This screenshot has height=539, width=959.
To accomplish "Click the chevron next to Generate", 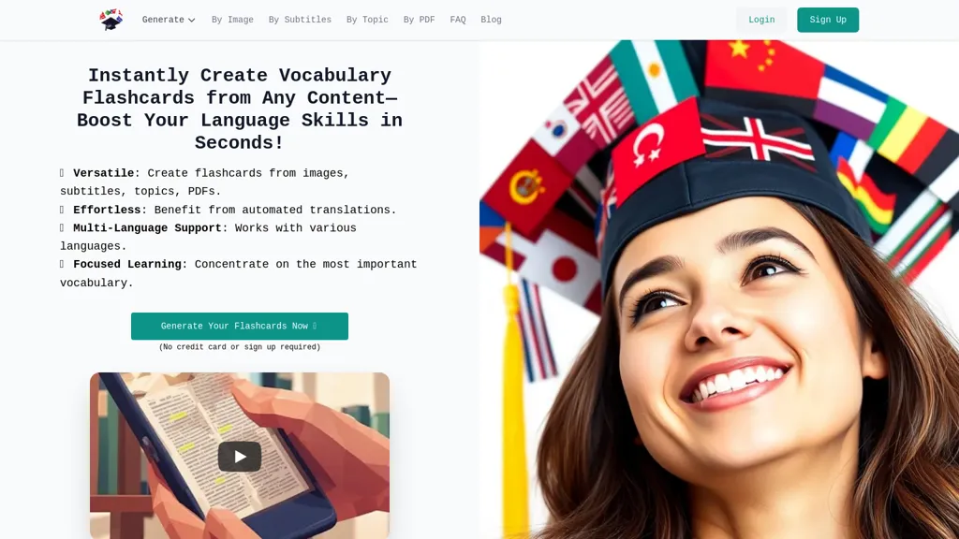I will (x=191, y=21).
